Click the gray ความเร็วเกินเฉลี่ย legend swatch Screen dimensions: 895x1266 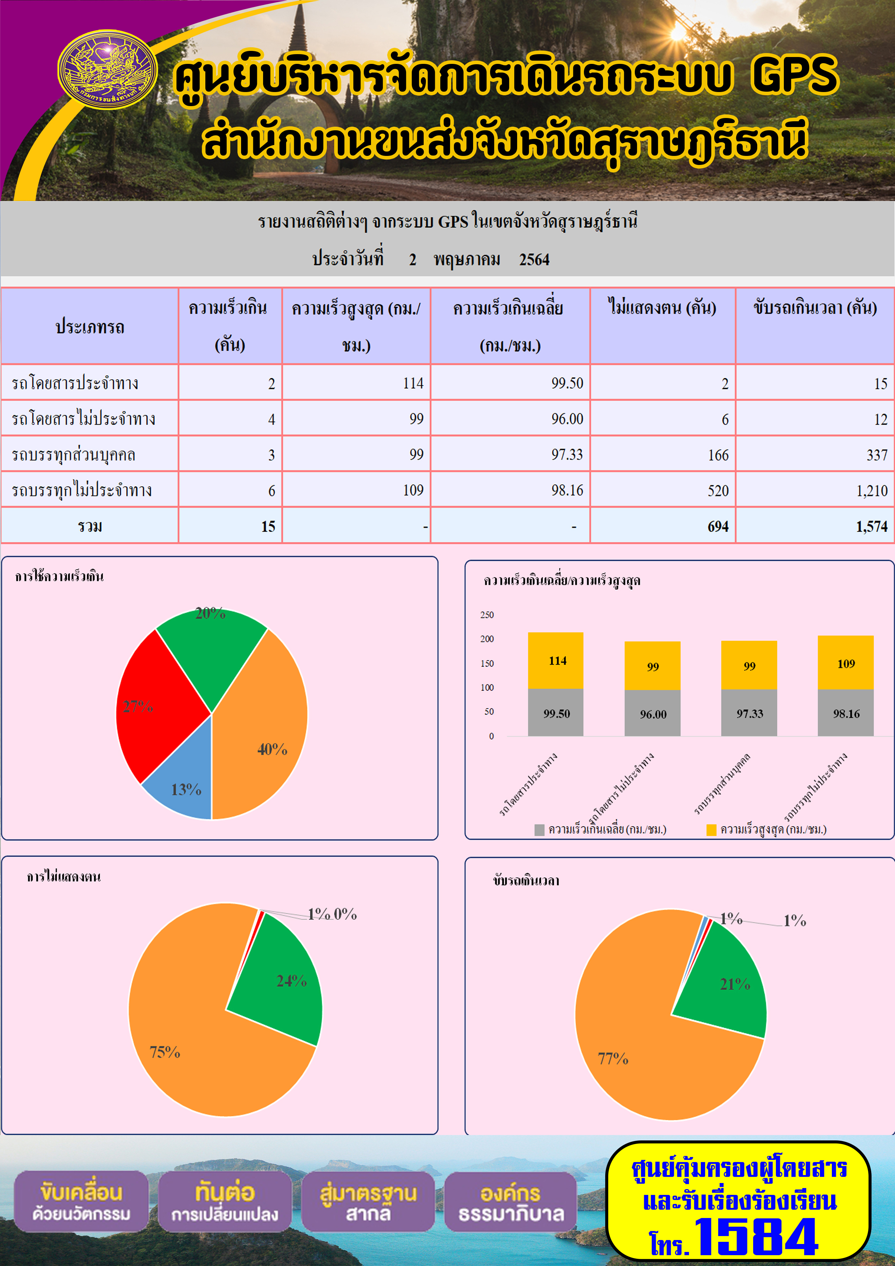coord(539,830)
